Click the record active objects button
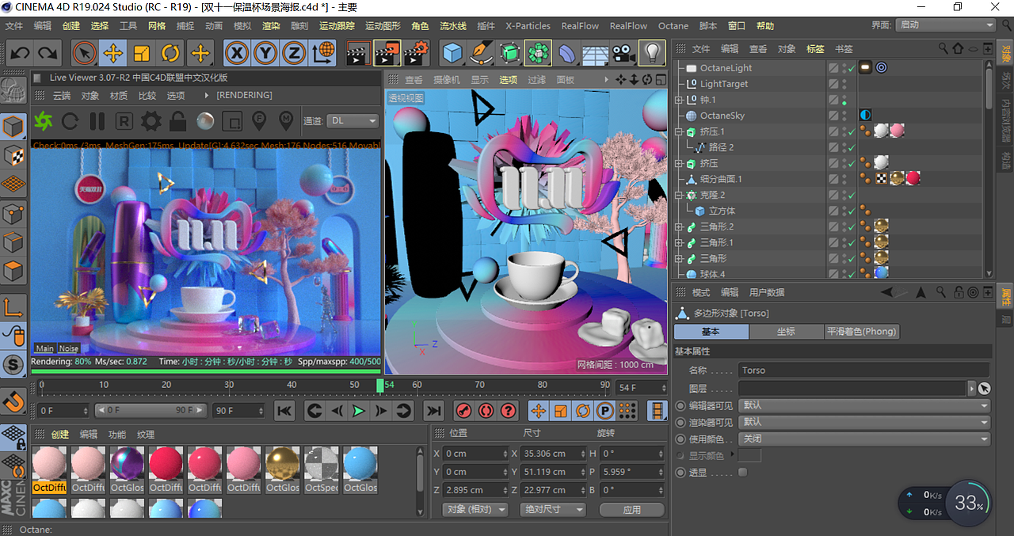1014x536 pixels. [x=463, y=411]
